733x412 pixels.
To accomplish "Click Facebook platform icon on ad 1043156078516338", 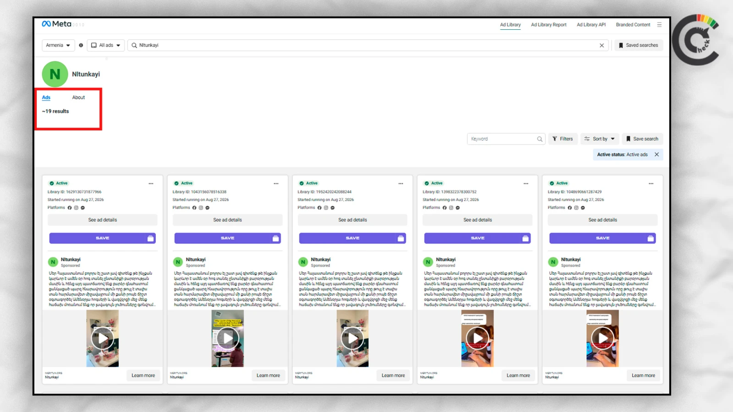I will click(194, 208).
